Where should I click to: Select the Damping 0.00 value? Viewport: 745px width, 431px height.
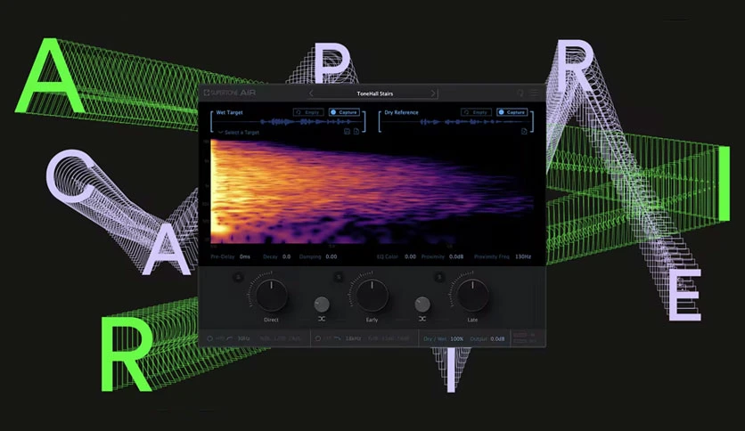(x=332, y=256)
